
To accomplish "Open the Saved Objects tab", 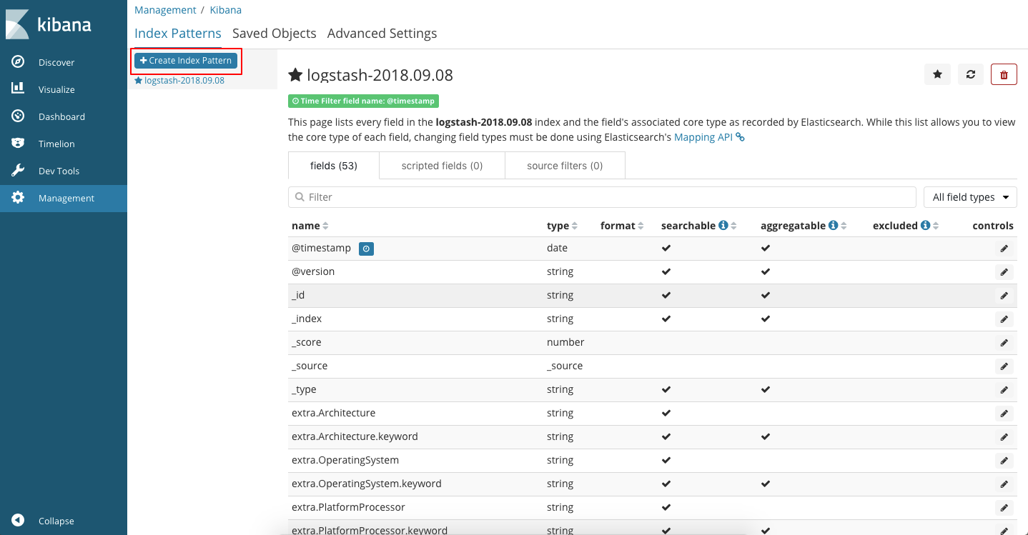I will [274, 34].
